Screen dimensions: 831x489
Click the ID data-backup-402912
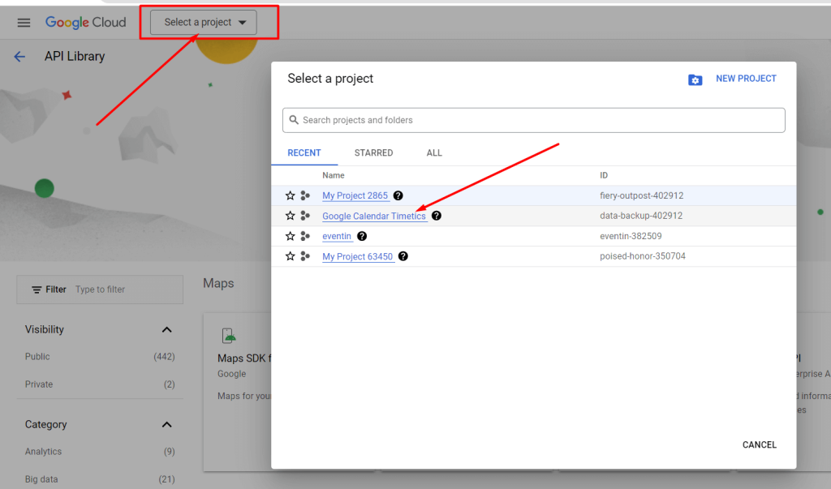click(x=641, y=216)
